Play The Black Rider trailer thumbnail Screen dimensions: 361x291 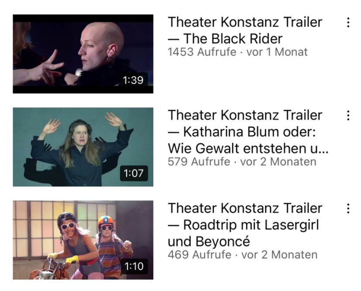click(83, 54)
